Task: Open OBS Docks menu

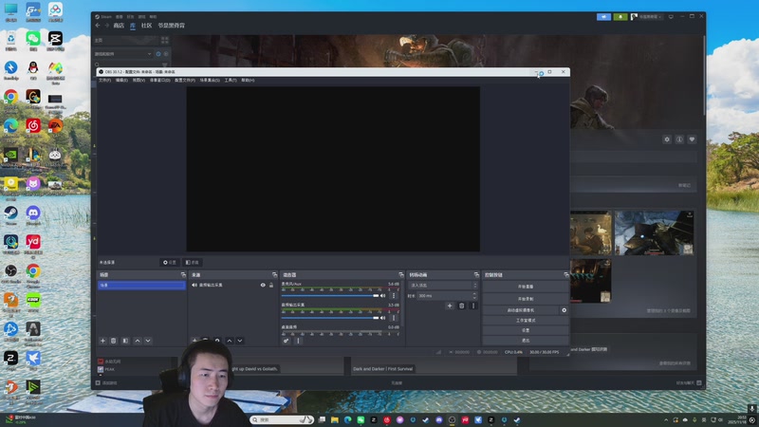Action: pyautogui.click(x=159, y=81)
